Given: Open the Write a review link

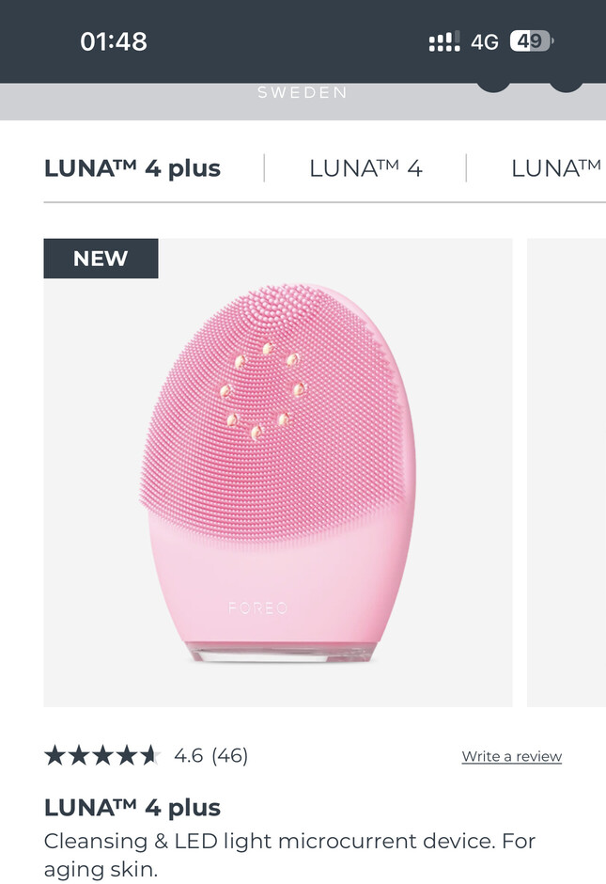Looking at the screenshot, I should click(512, 756).
